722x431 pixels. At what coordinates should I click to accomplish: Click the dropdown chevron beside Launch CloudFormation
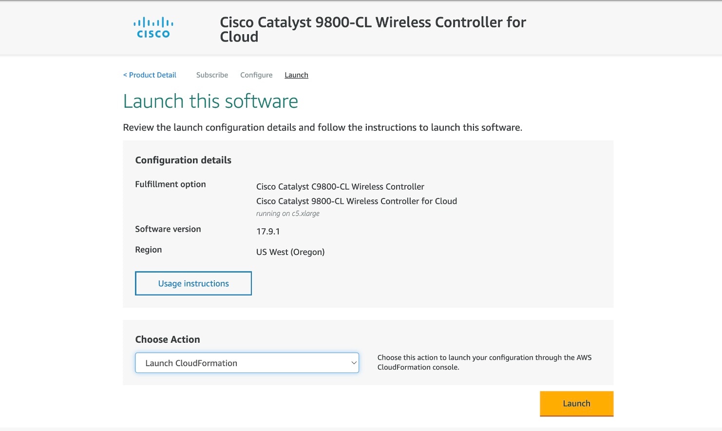[x=354, y=363]
